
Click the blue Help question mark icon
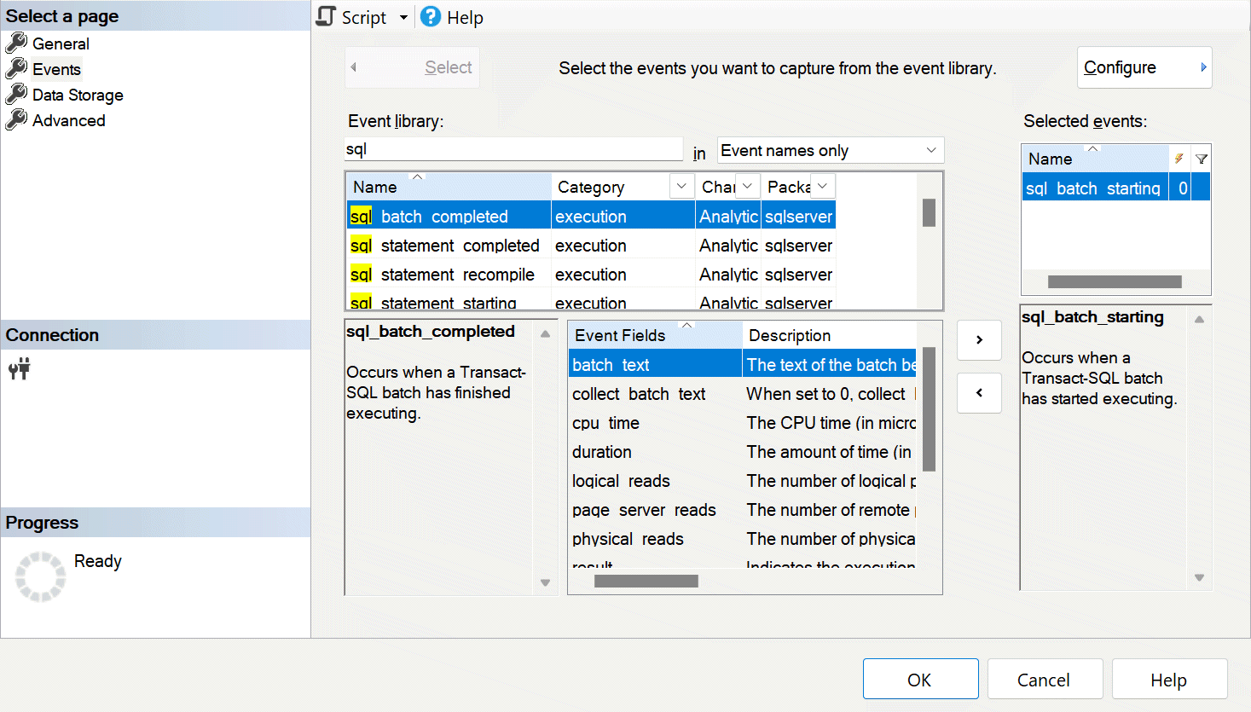click(429, 16)
